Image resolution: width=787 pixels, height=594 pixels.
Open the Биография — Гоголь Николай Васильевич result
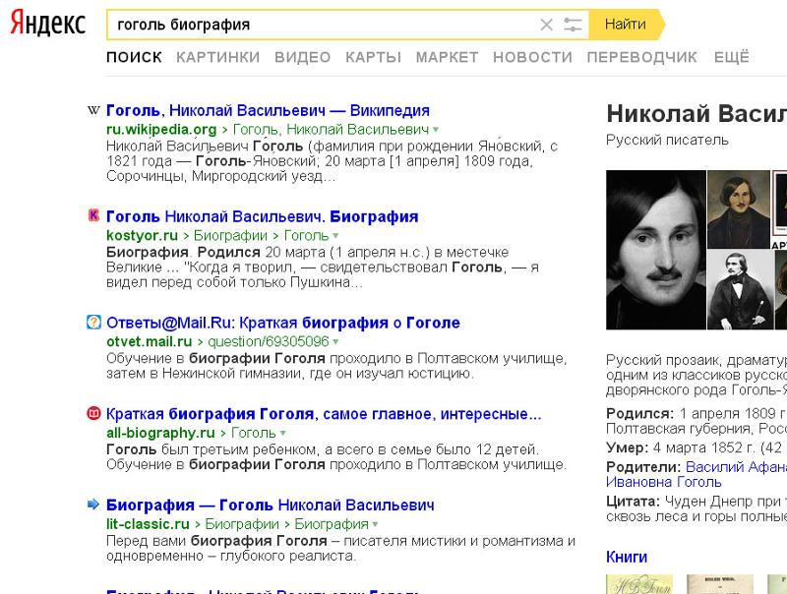click(271, 505)
